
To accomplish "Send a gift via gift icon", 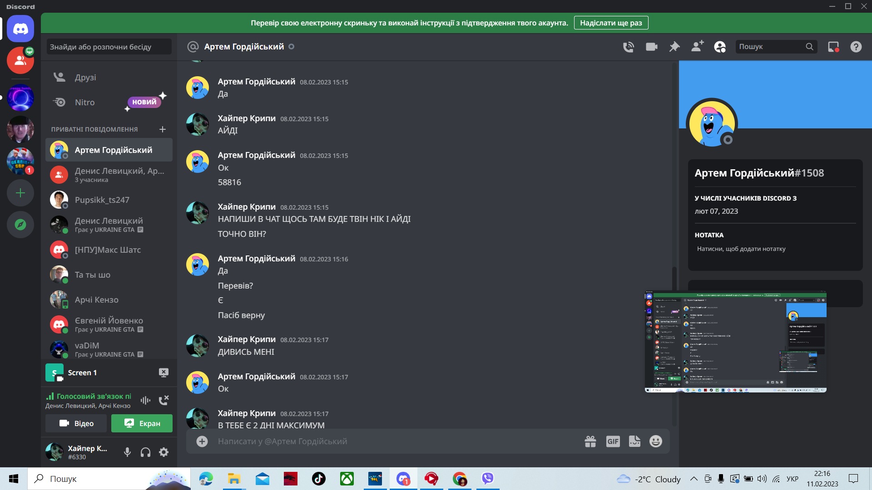I will [x=590, y=441].
